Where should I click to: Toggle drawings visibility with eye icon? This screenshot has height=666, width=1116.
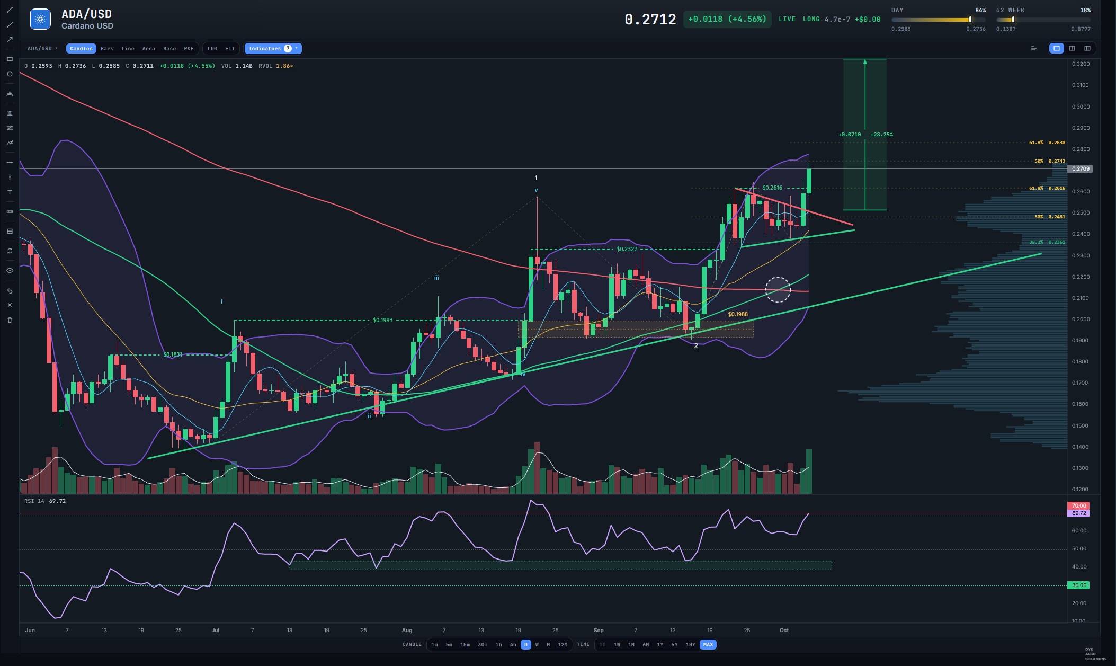click(x=10, y=270)
